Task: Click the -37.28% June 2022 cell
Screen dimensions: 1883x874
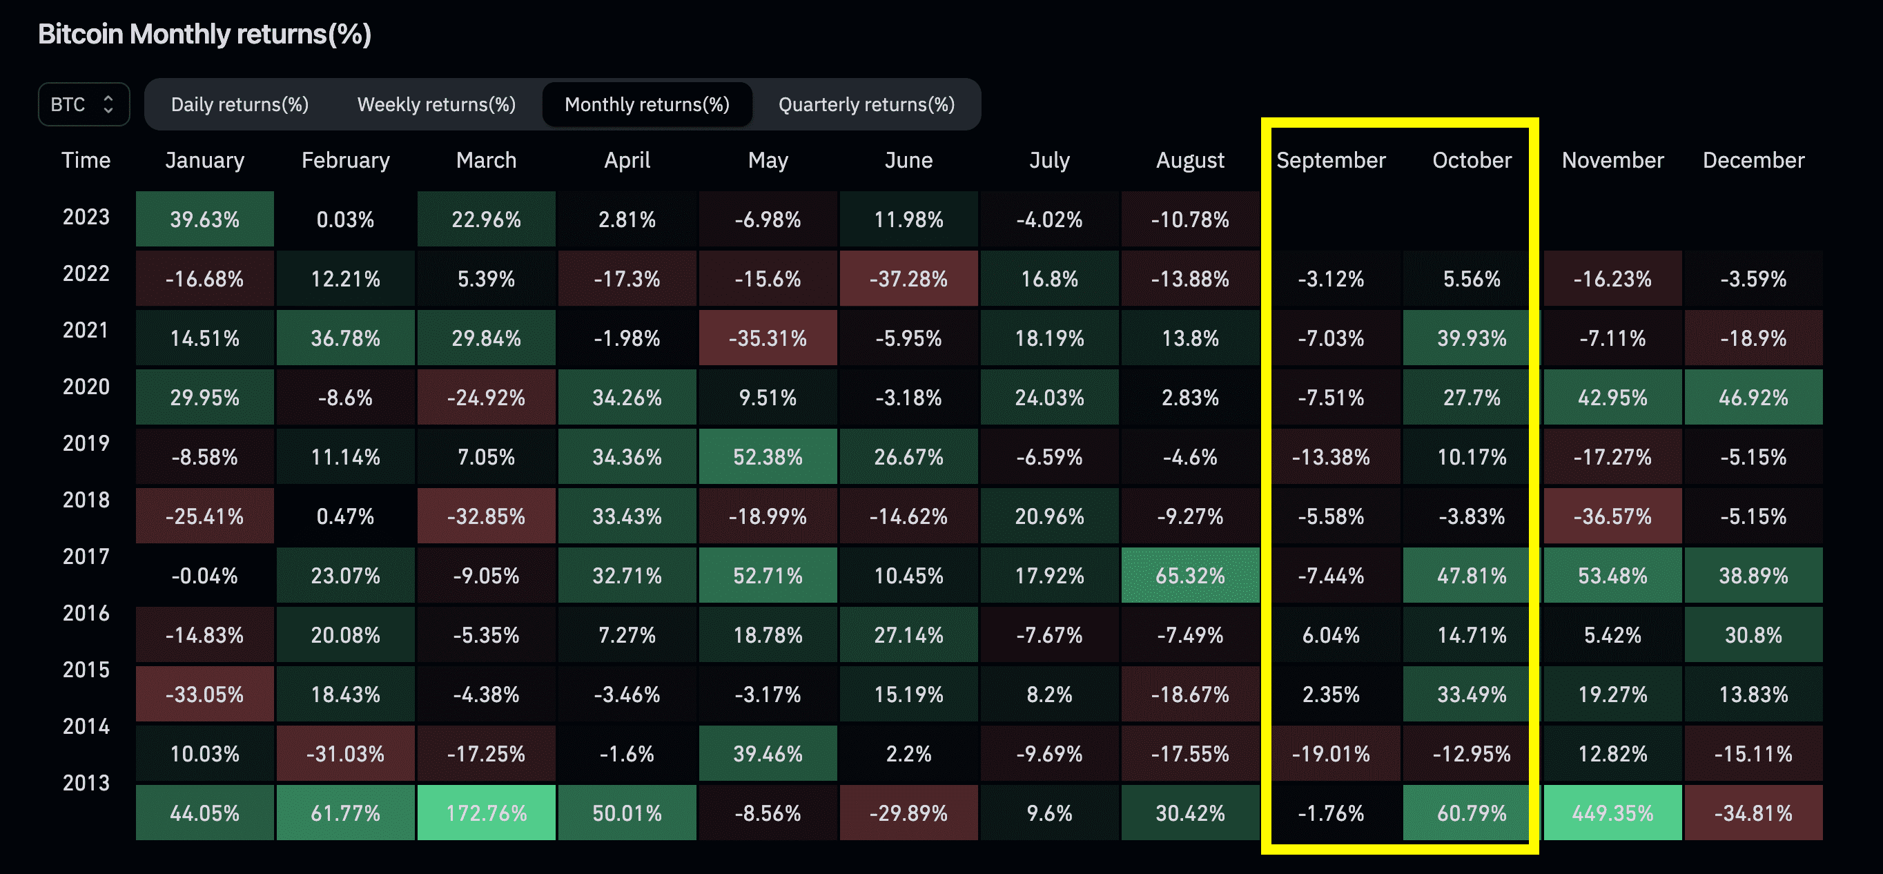Action: [908, 279]
